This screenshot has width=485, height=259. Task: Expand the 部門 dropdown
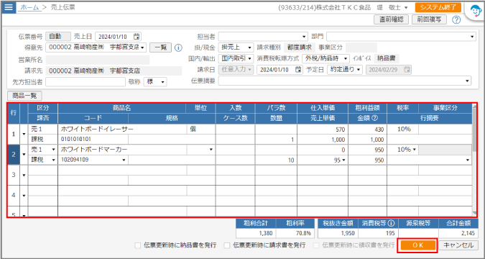point(472,37)
